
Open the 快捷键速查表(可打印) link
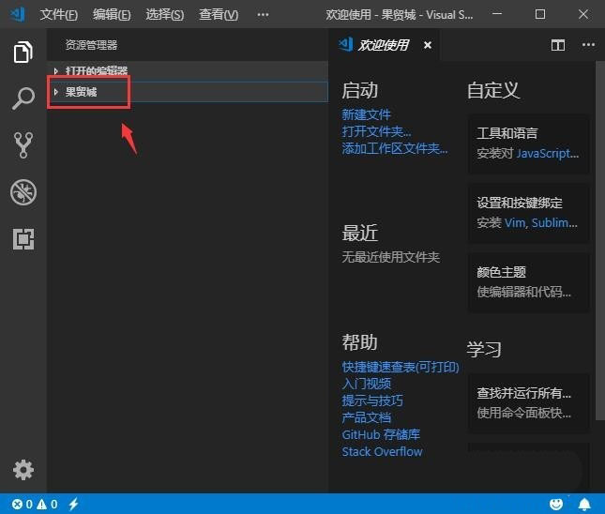(x=401, y=367)
